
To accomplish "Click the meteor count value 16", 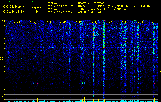I will pyautogui.click(x=37, y=12).
